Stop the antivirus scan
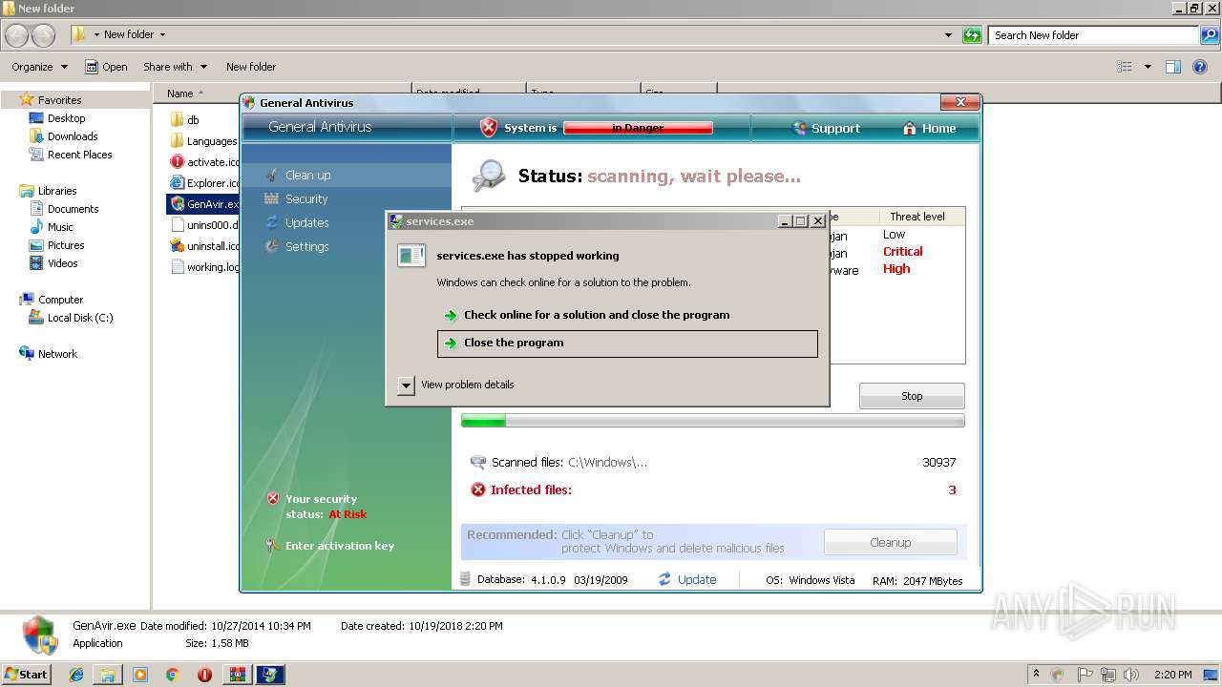The image size is (1222, 687). pyautogui.click(x=912, y=396)
